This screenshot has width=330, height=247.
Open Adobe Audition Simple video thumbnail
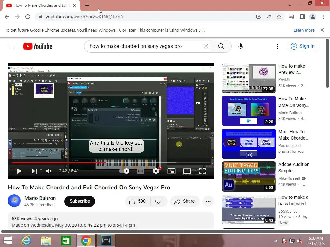click(x=249, y=177)
